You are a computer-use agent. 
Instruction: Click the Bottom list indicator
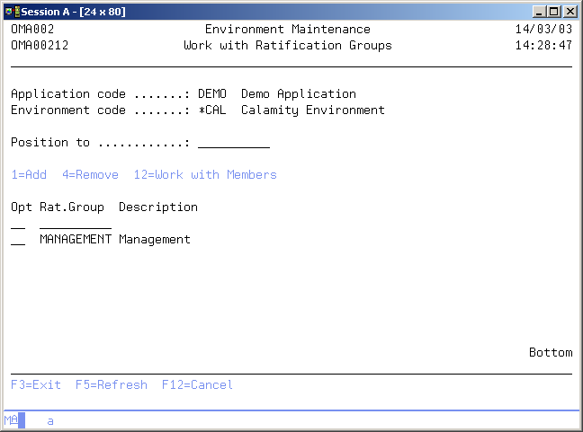point(550,353)
